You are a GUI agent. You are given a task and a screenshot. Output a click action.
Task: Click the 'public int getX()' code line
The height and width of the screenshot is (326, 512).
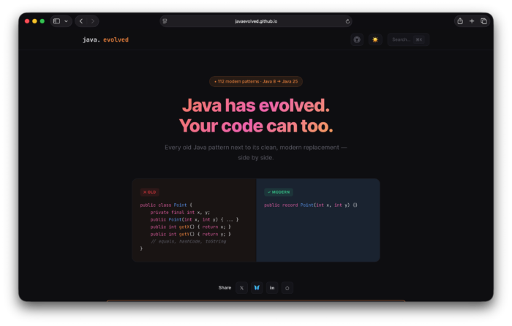191,227
